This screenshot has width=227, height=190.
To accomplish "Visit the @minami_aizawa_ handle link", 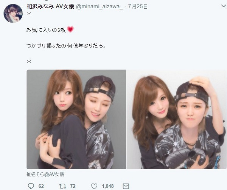I will click(x=99, y=7).
